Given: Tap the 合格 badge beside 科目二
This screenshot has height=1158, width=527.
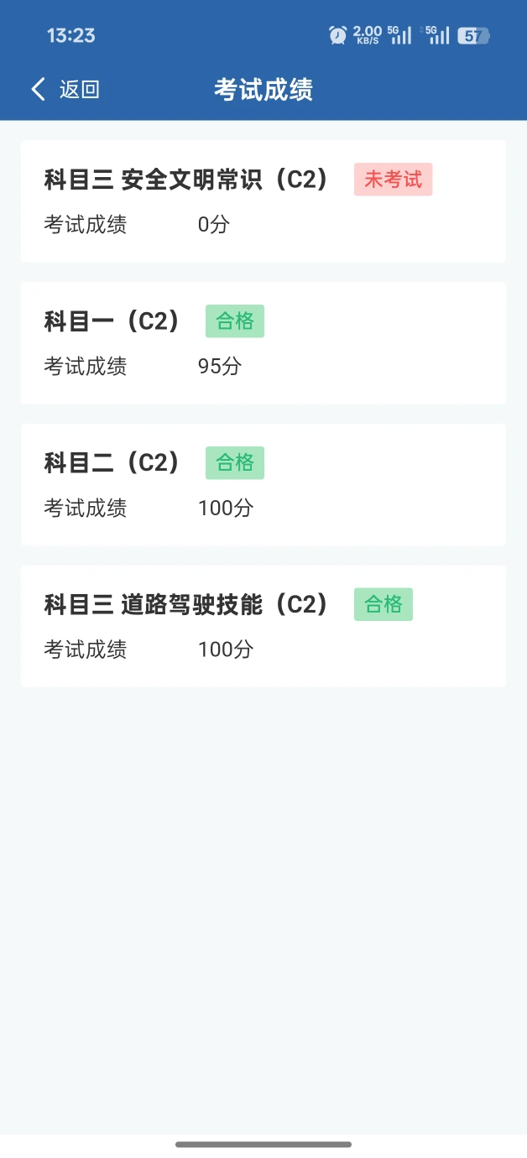Looking at the screenshot, I should (235, 463).
